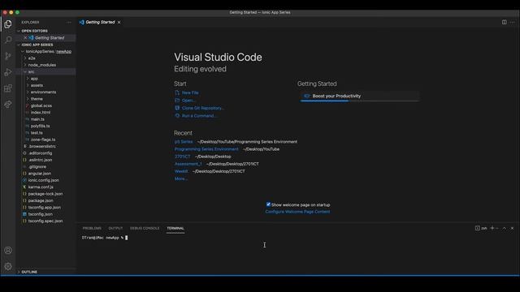Viewport: 520px width, 292px height.
Task: Open the Run and Debug view
Action: coord(8,72)
